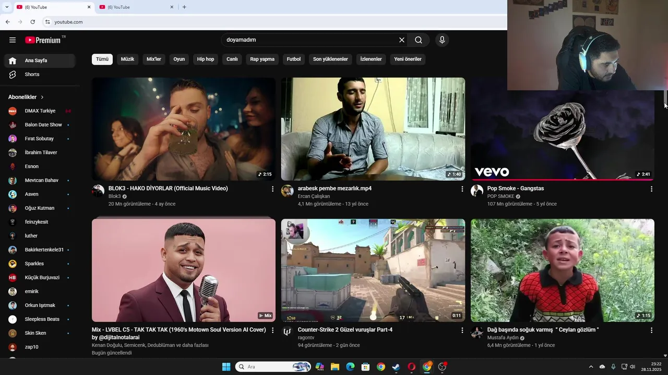
Task: Open zap10 subscription
Action: click(x=40, y=347)
